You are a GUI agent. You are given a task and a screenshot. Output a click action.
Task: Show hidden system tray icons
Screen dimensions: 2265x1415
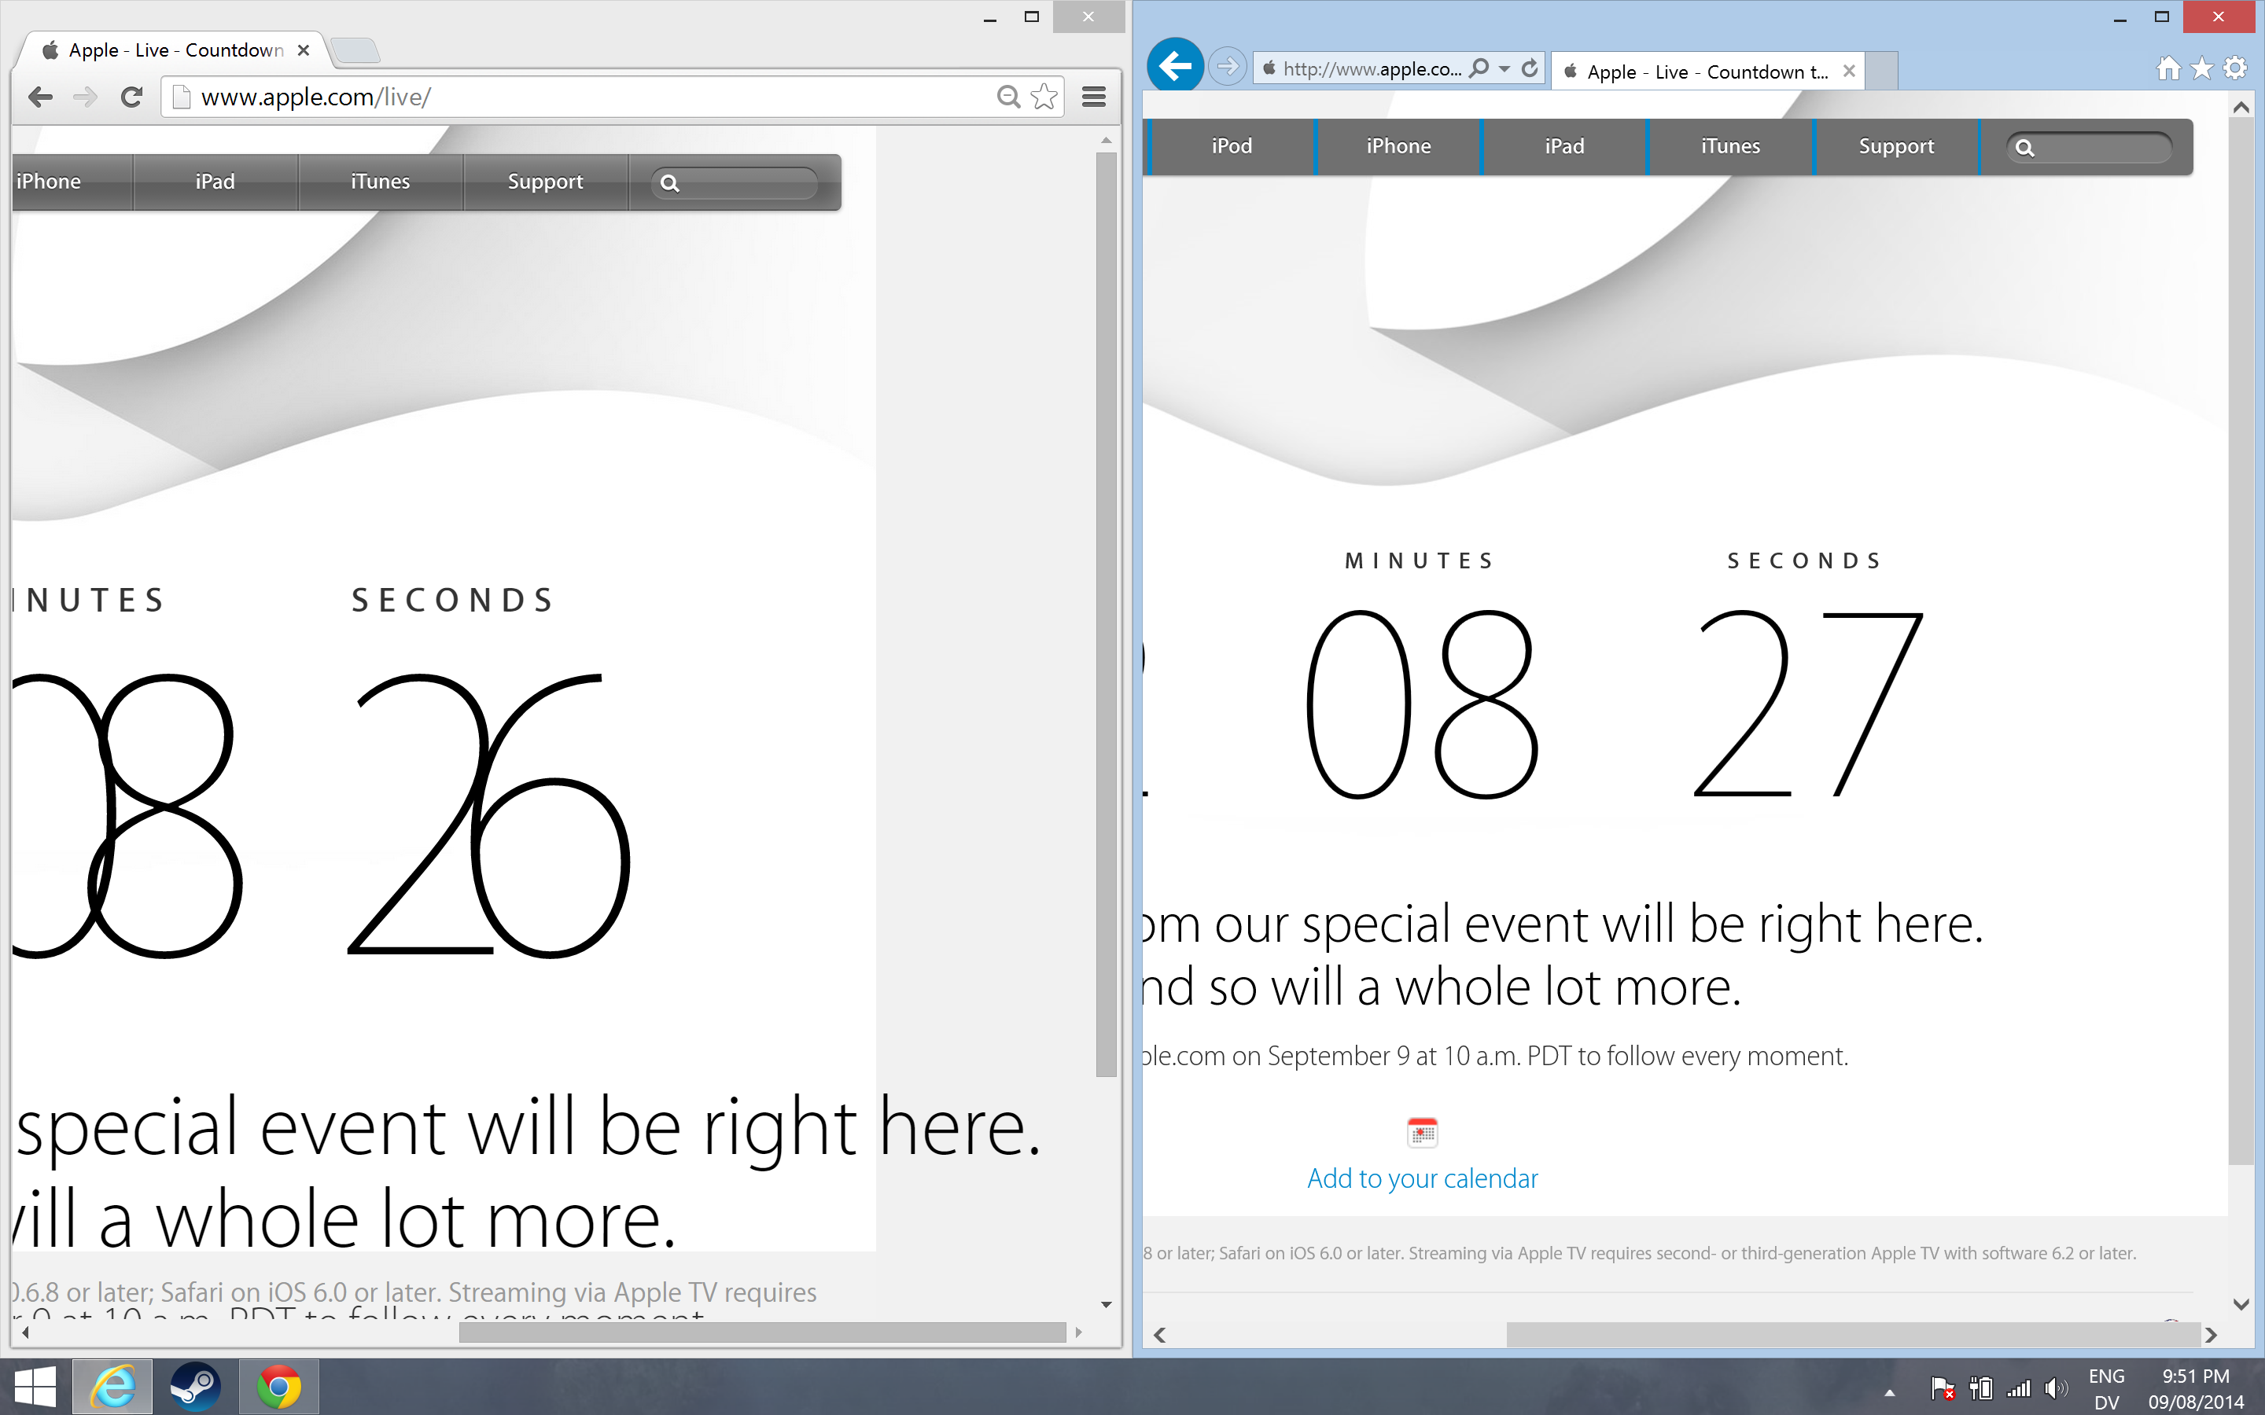pyautogui.click(x=1889, y=1392)
